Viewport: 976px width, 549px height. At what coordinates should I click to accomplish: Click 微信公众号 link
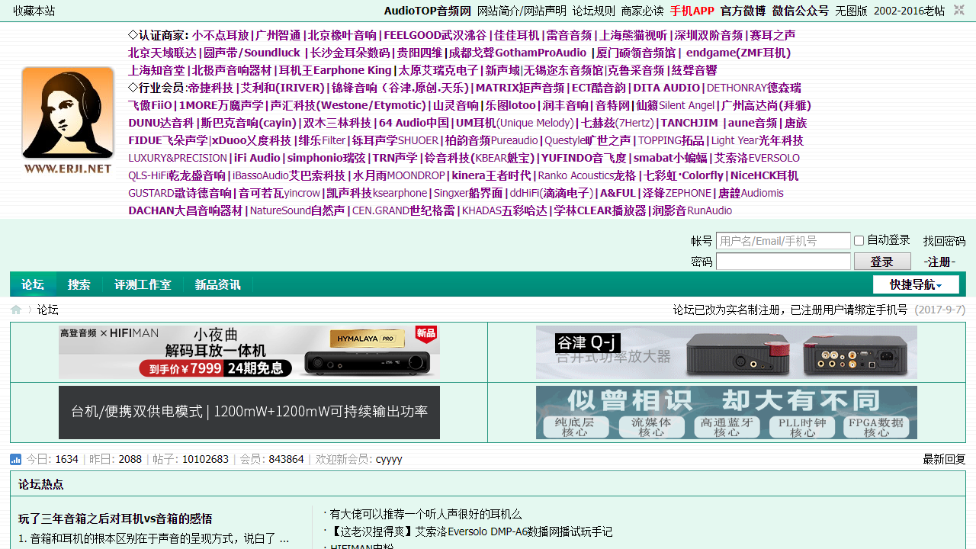pos(801,11)
